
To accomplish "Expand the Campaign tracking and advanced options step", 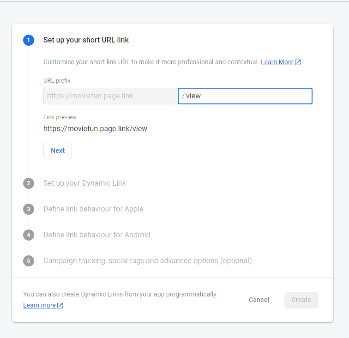I will coord(147,261).
